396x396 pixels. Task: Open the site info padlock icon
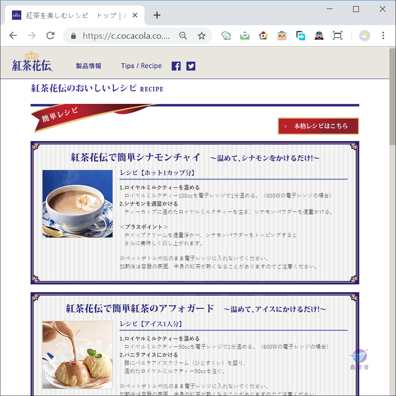73,36
